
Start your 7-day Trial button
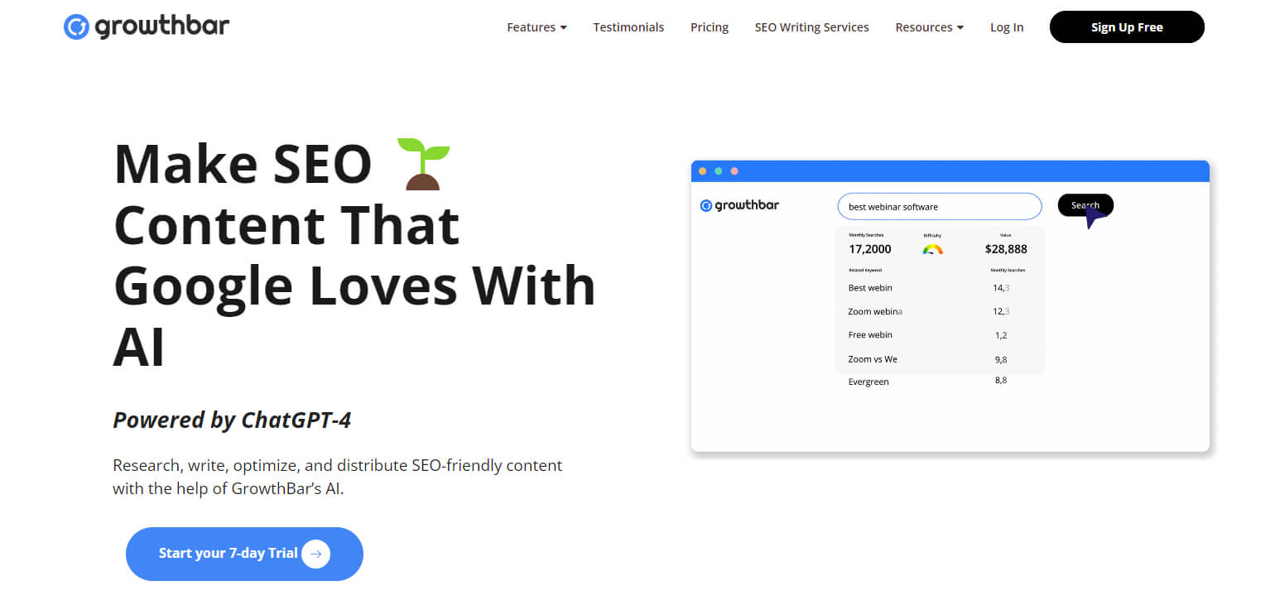pyautogui.click(x=244, y=554)
